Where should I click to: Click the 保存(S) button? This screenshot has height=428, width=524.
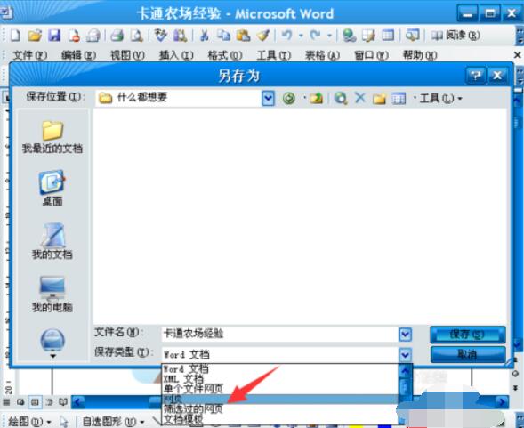(468, 335)
